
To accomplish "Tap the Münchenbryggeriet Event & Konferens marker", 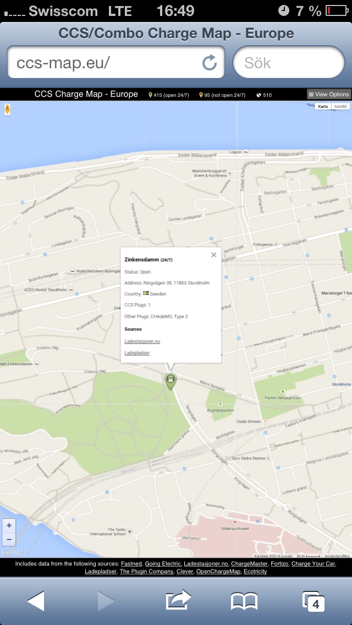I will [x=229, y=173].
